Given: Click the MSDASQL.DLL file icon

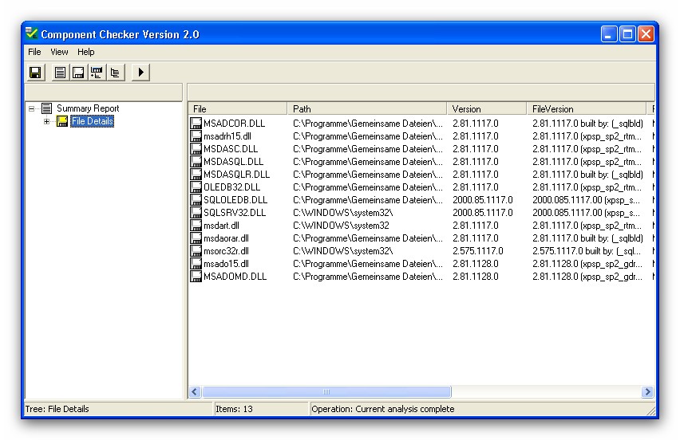Looking at the screenshot, I should tap(196, 162).
